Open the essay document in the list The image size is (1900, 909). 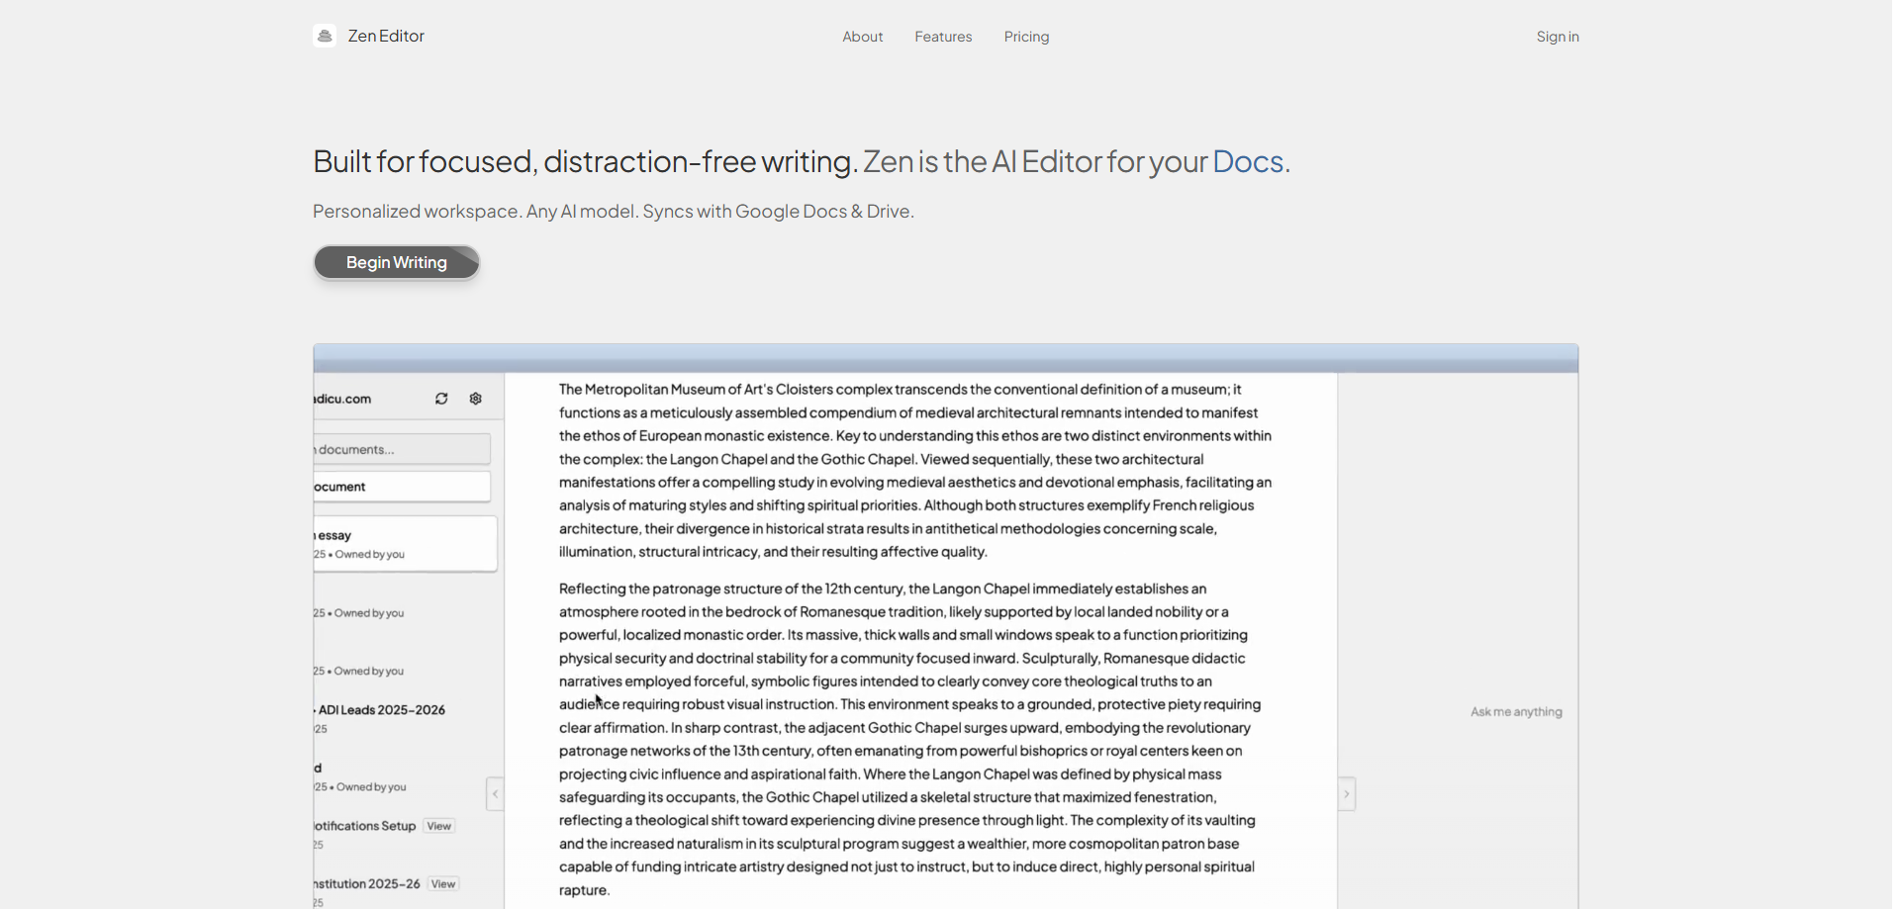(405, 544)
